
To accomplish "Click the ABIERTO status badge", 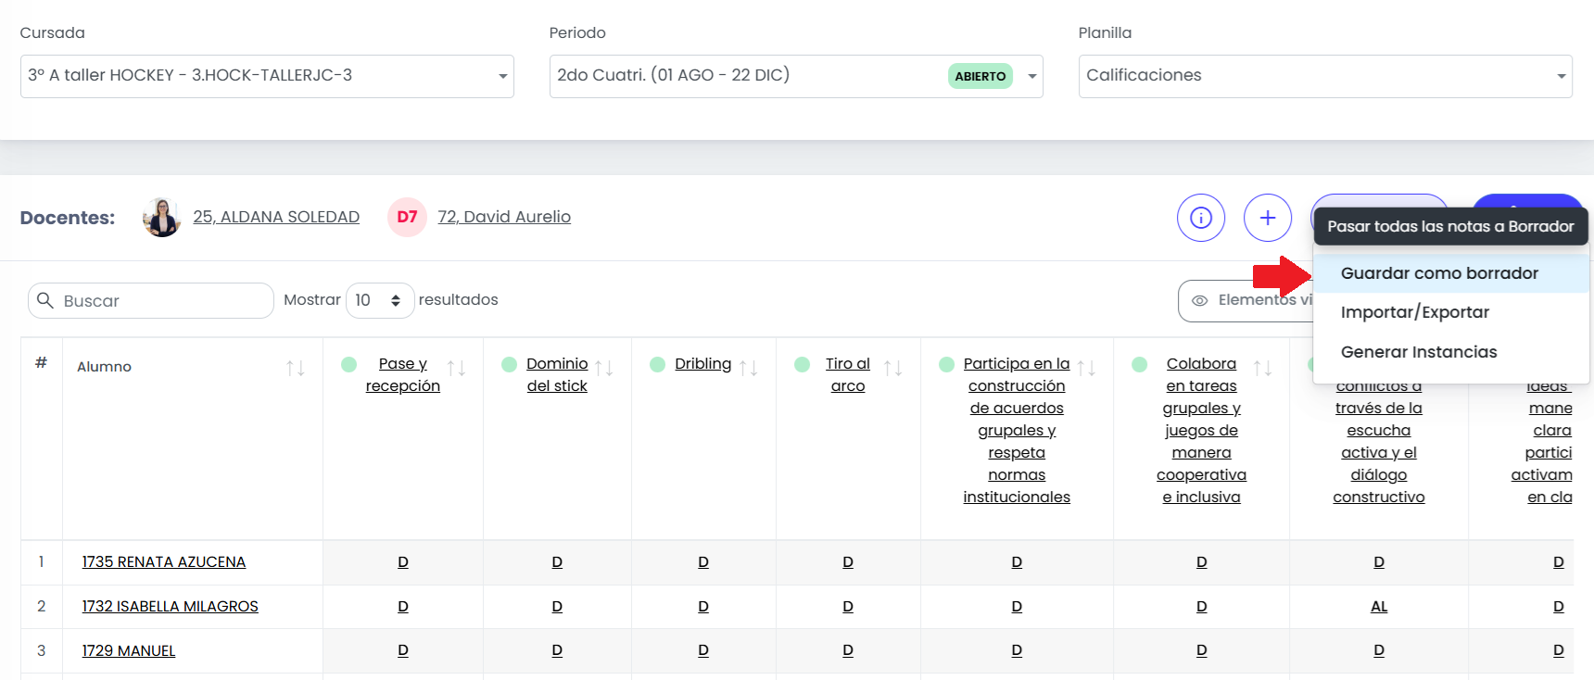I will pyautogui.click(x=980, y=76).
